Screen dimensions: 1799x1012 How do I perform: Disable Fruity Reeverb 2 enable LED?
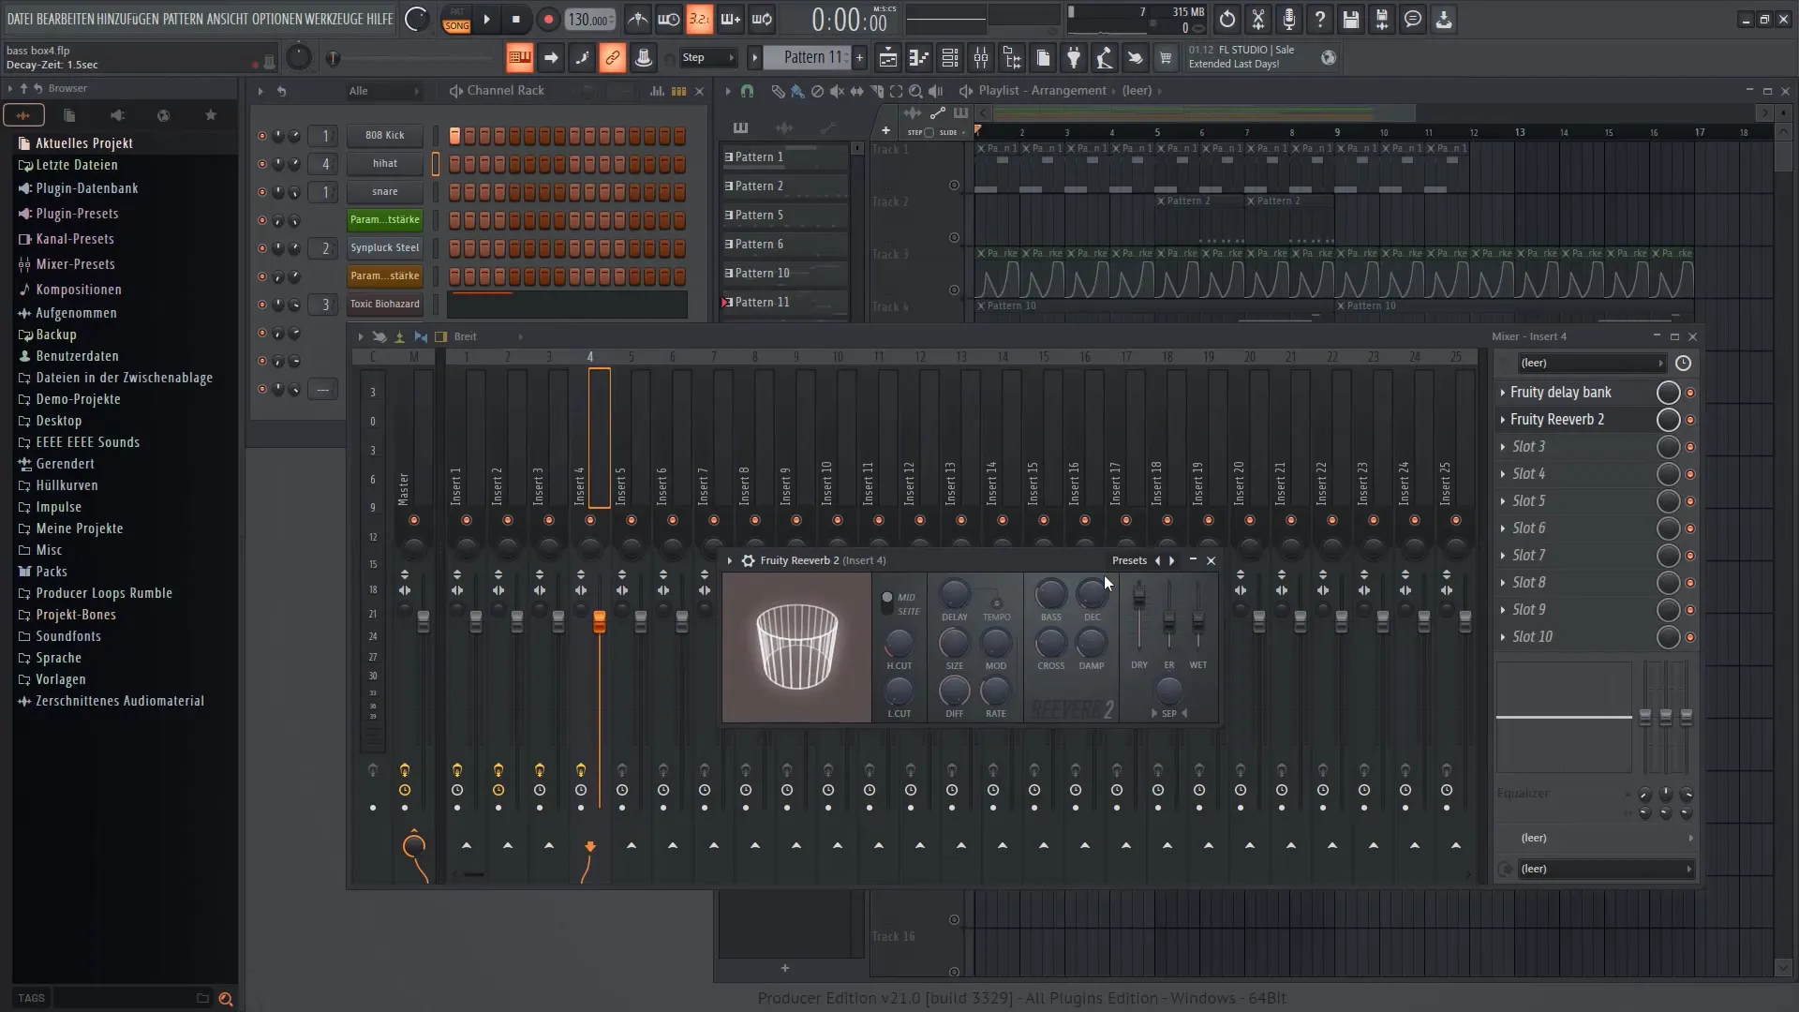click(x=1690, y=420)
